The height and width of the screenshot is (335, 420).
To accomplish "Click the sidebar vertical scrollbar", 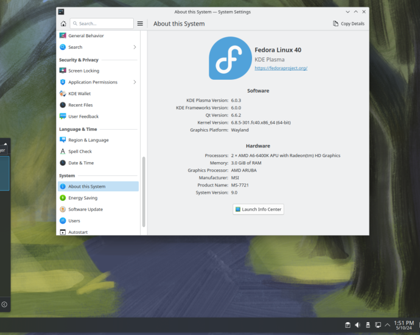I will (x=144, y=192).
